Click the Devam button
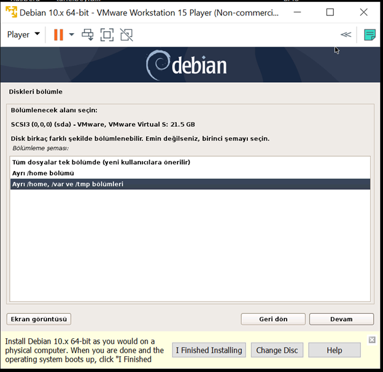The image size is (383, 372). pos(341,319)
